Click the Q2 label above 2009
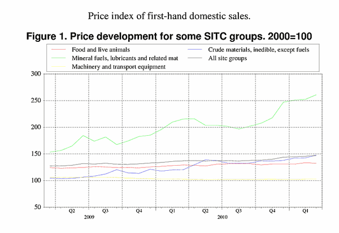This screenshot has height=233, width=339. point(72,211)
